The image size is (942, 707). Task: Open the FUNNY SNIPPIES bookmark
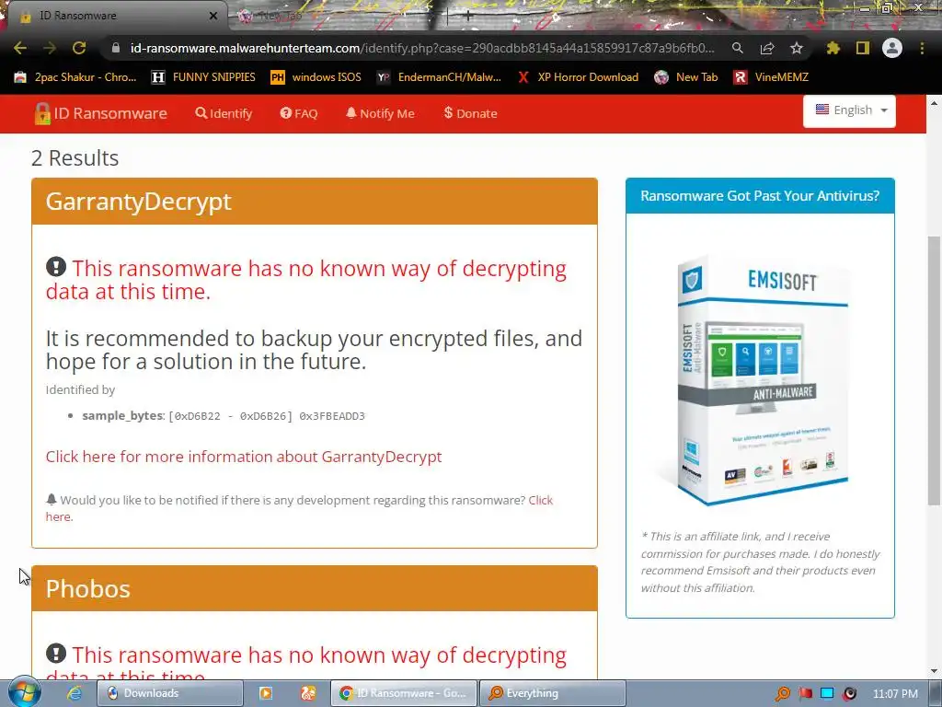pyautogui.click(x=203, y=77)
